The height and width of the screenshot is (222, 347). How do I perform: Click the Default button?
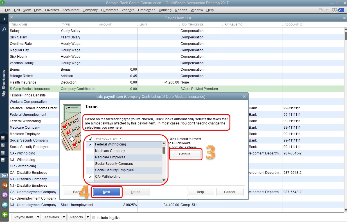tap(185, 154)
